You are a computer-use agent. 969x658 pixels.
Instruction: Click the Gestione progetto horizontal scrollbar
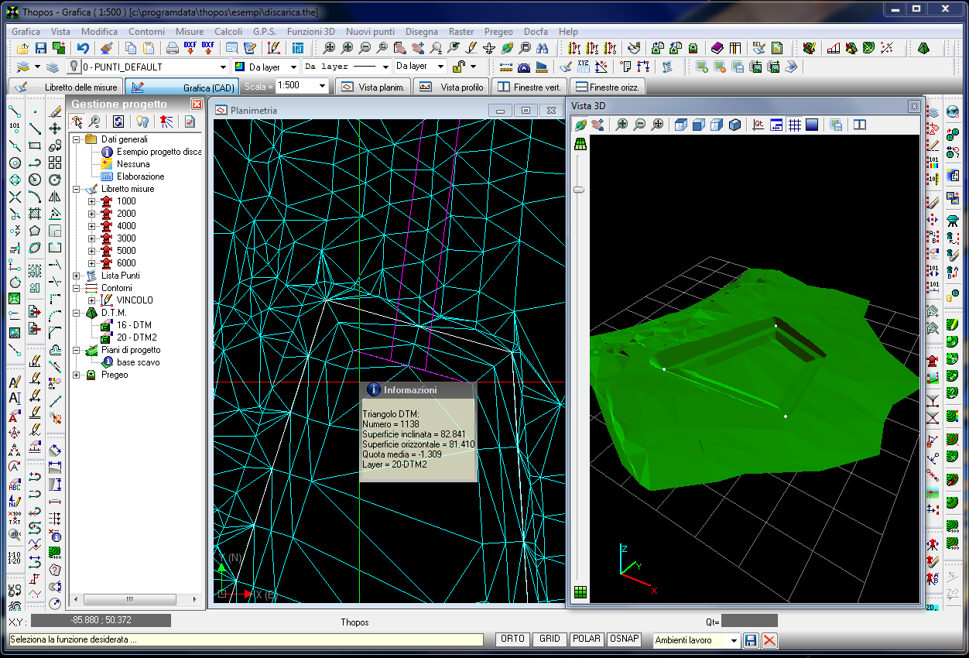135,599
